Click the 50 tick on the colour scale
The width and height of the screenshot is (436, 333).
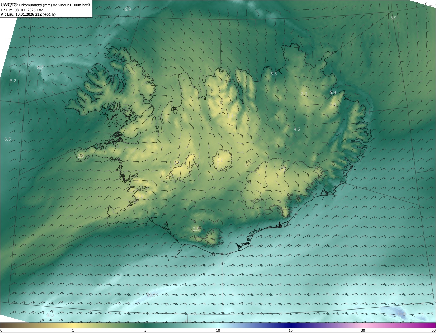pos(433,331)
